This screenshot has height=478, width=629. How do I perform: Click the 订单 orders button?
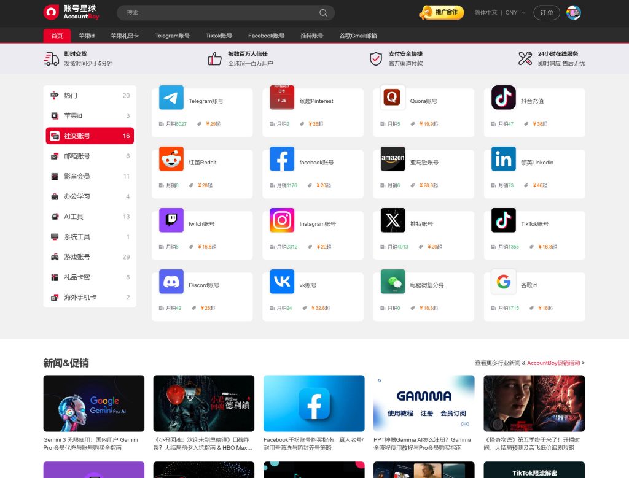coord(546,13)
